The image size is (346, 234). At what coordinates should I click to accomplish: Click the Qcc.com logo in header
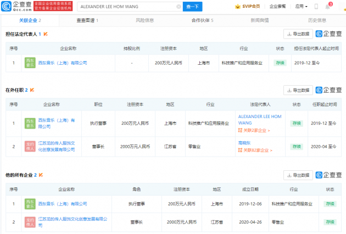click(17, 7)
